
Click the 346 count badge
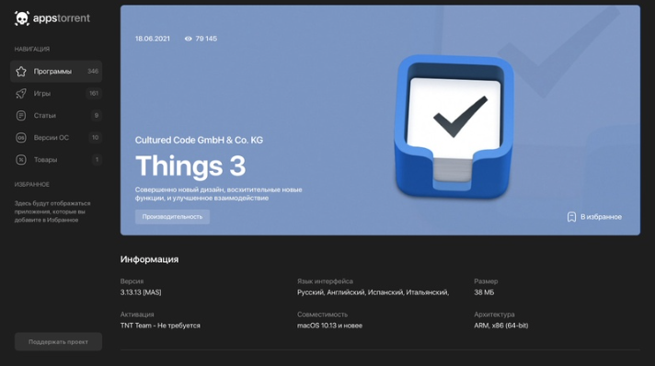click(x=93, y=72)
